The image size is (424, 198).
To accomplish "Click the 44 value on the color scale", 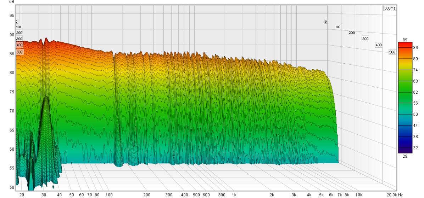I will pyautogui.click(x=415, y=126).
